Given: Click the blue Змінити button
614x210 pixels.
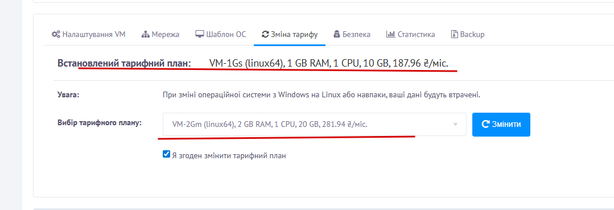Looking at the screenshot, I should 501,125.
